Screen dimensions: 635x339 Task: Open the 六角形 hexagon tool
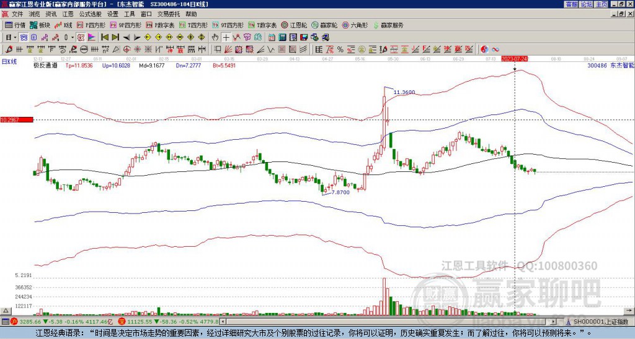pos(355,25)
